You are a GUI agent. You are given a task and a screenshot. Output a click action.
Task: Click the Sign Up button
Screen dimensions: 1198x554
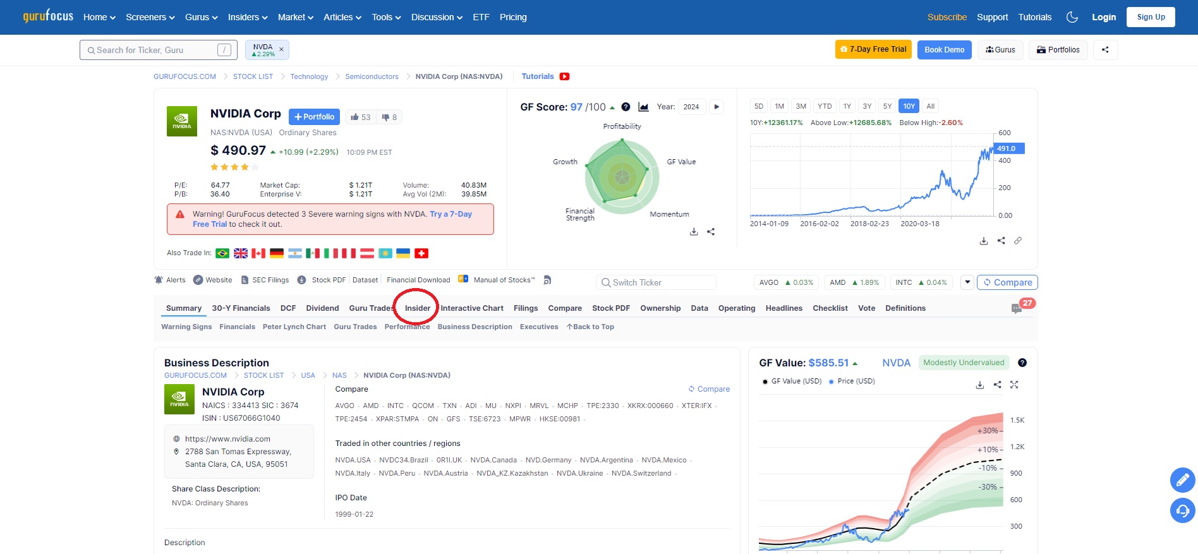point(1151,17)
